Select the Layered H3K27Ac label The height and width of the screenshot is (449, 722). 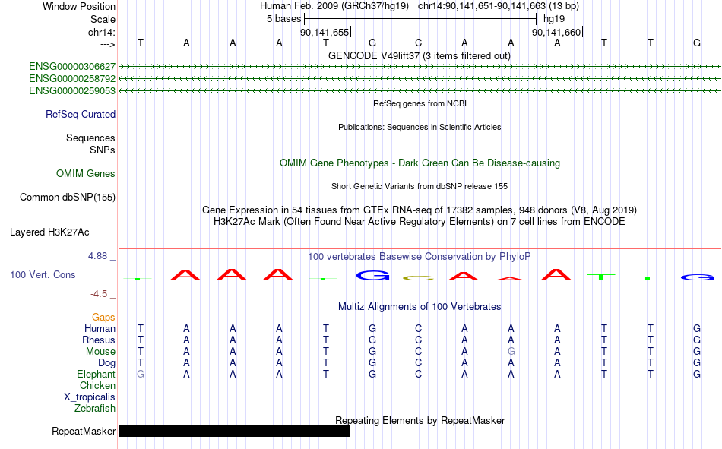pos(49,232)
